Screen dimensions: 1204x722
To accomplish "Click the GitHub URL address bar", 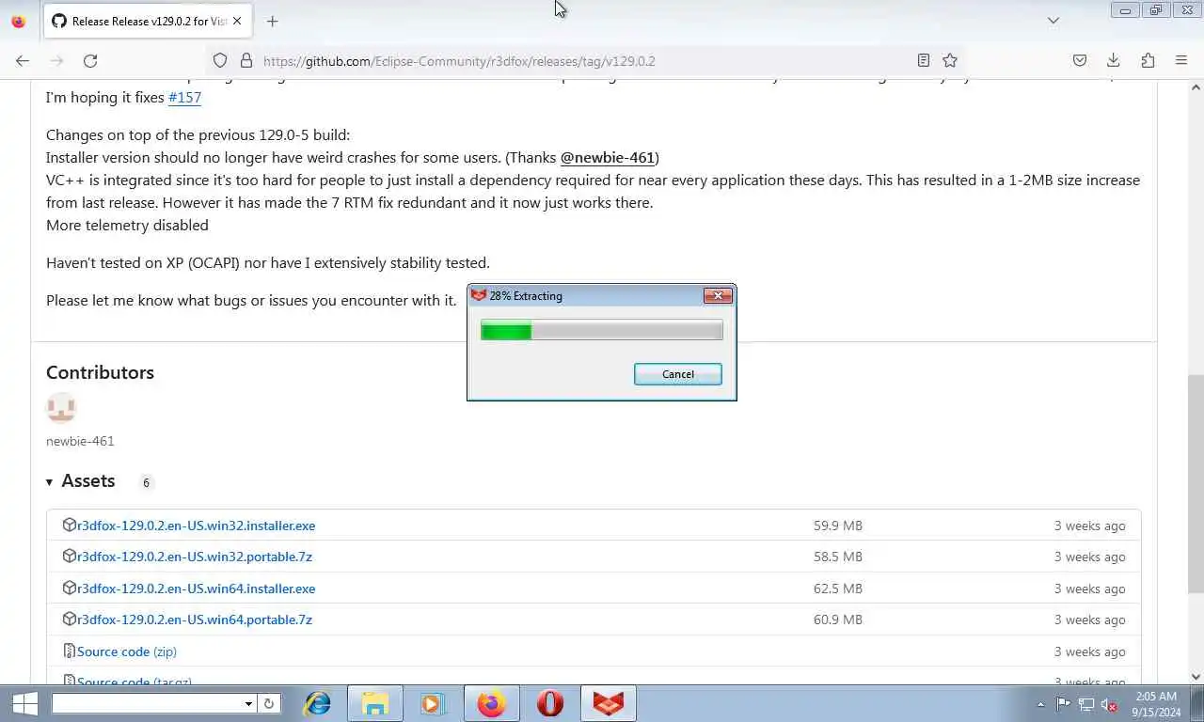I will tap(583, 60).
